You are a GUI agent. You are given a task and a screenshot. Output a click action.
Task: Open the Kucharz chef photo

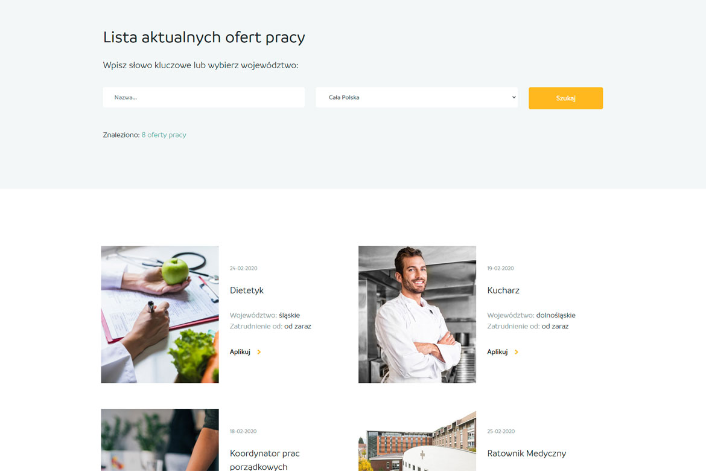(417, 314)
